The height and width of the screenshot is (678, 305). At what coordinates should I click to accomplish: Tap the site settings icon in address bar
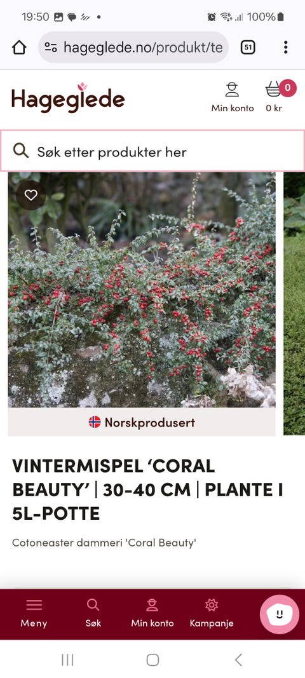51,48
